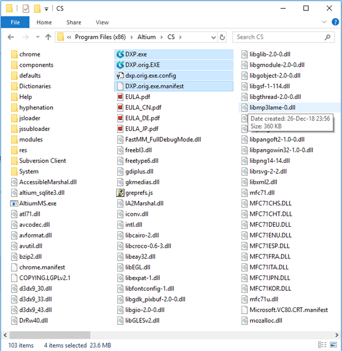Click the AltiumMS.exe program icon
Image resolution: width=342 pixels, height=351 pixels.
tap(14, 204)
